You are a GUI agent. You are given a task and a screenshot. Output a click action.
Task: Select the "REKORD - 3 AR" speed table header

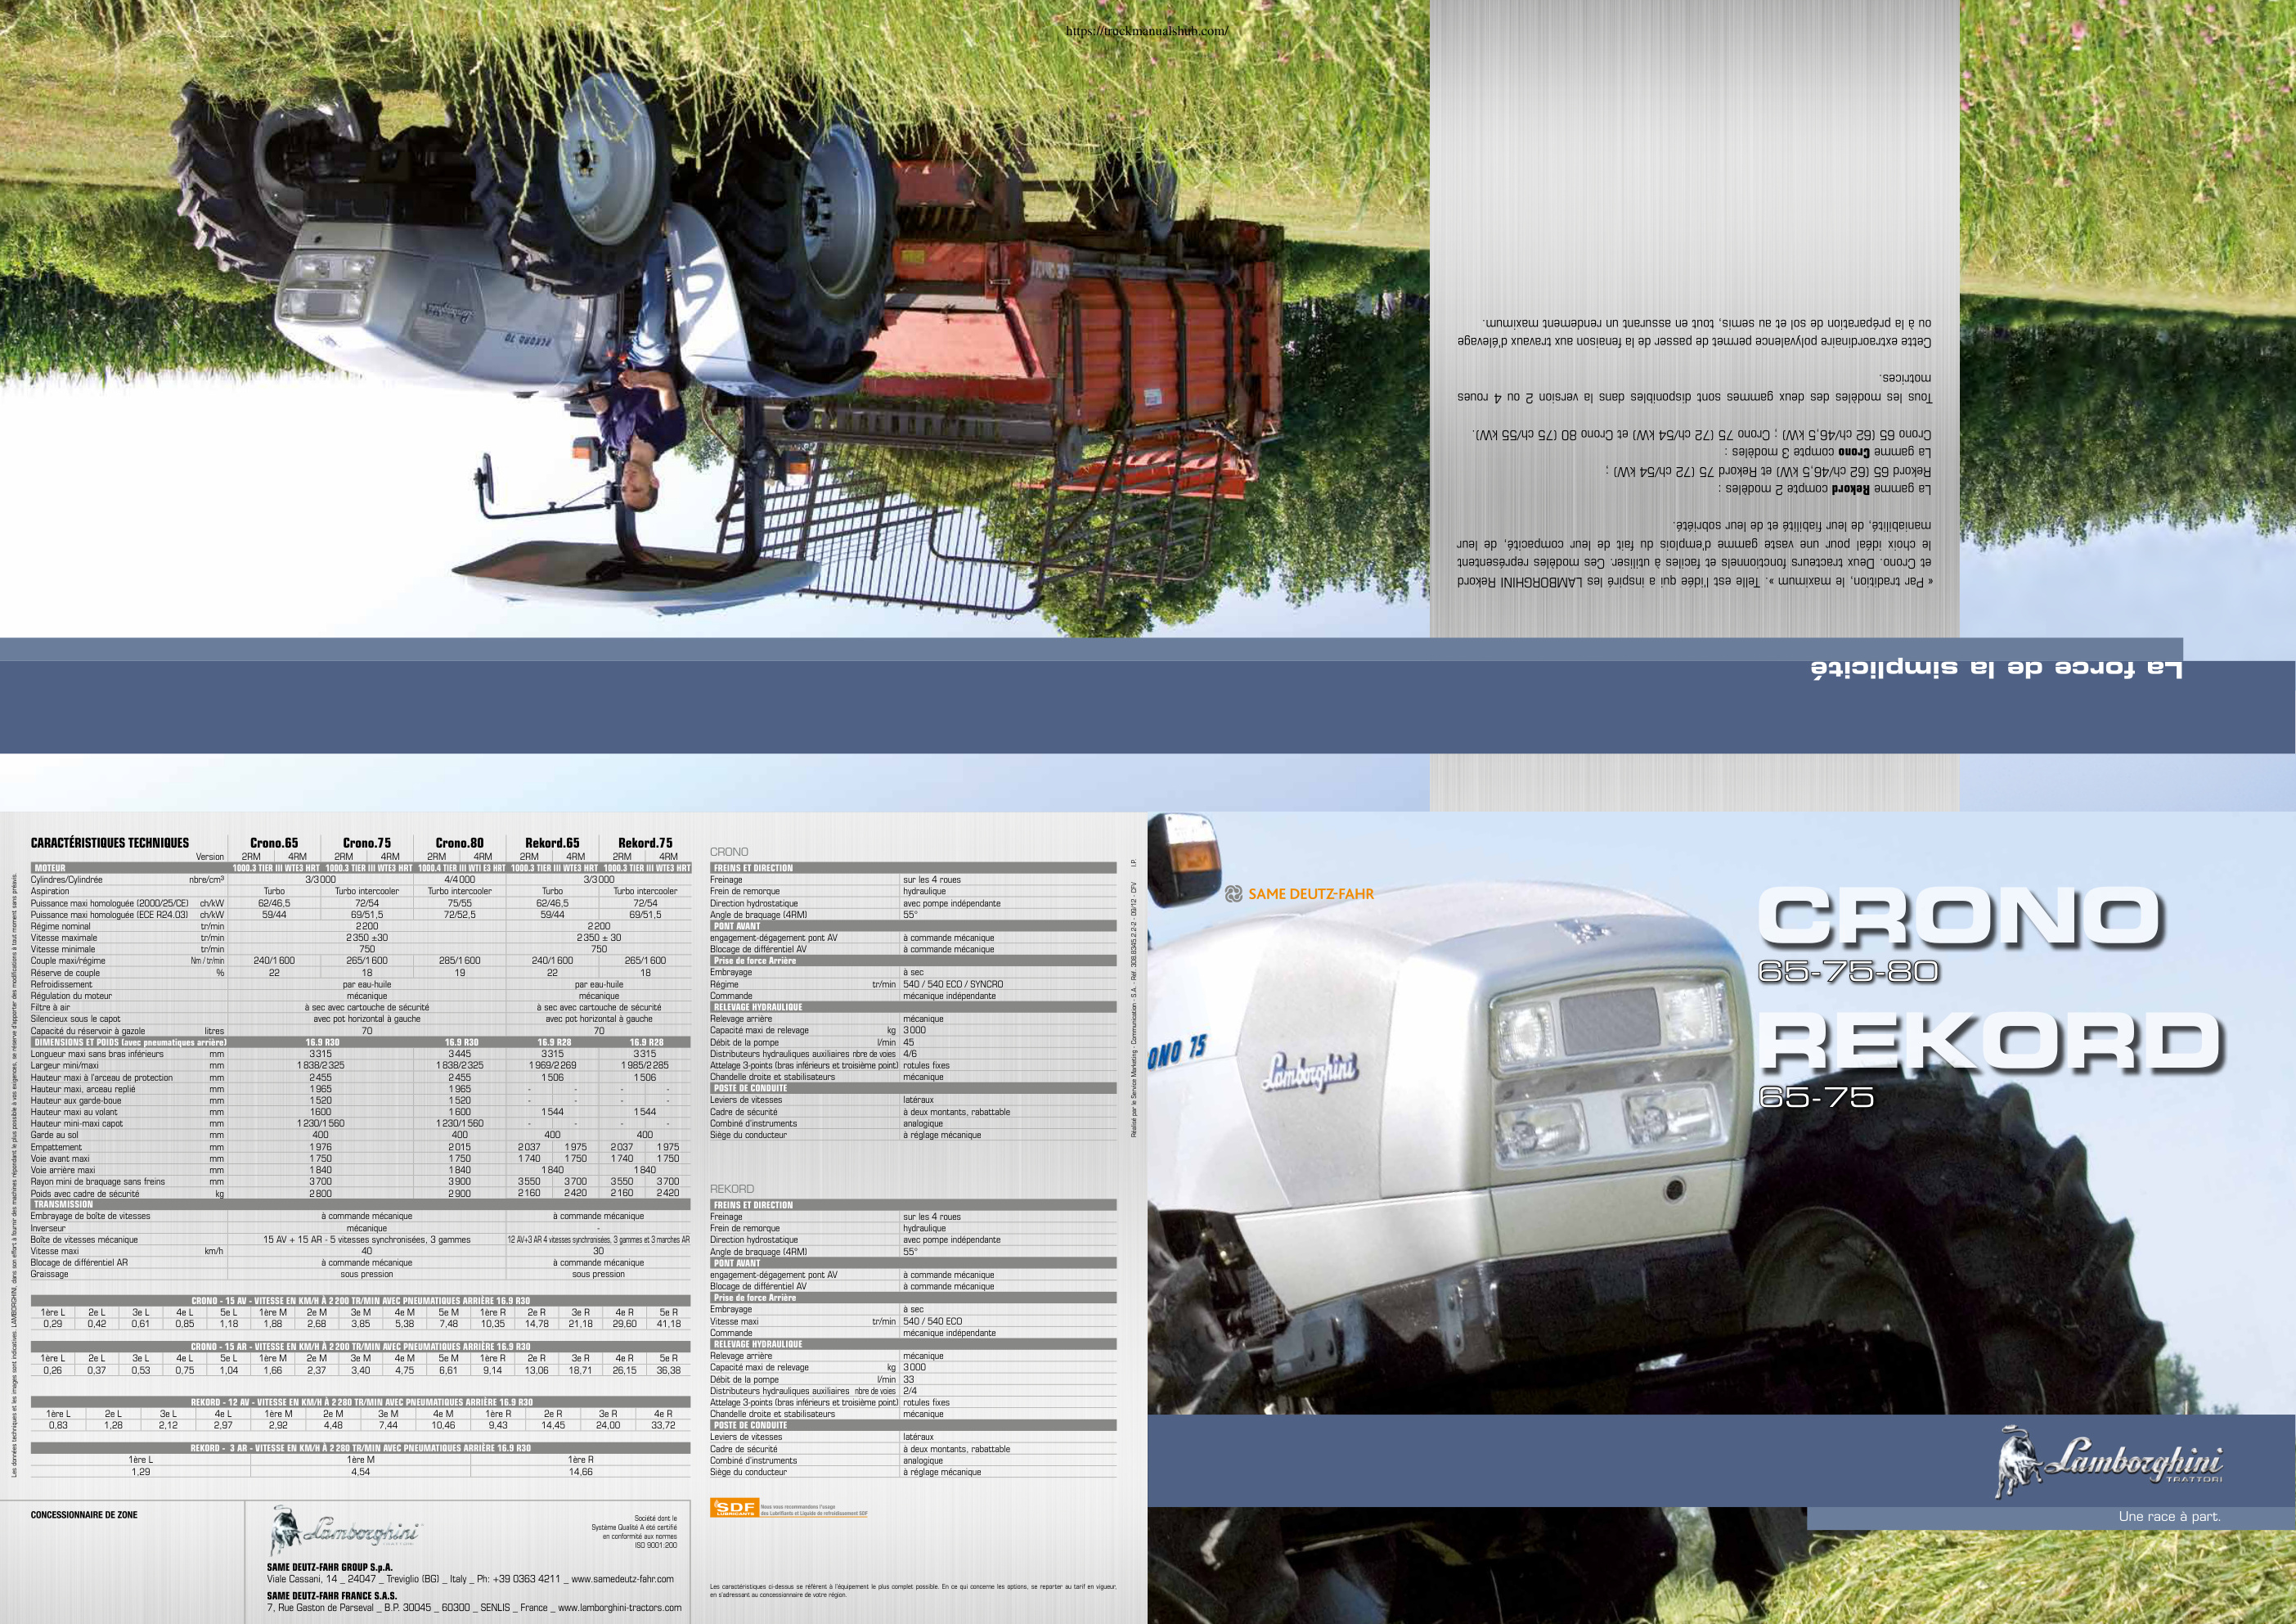(x=360, y=1448)
